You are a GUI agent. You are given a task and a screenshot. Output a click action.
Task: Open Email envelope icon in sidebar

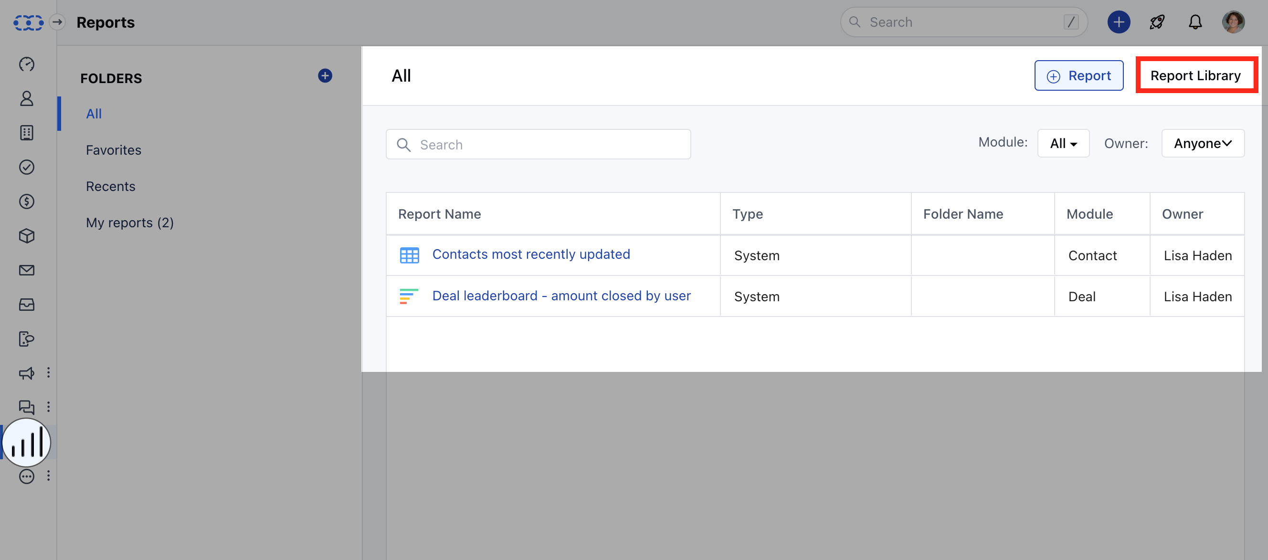[27, 270]
